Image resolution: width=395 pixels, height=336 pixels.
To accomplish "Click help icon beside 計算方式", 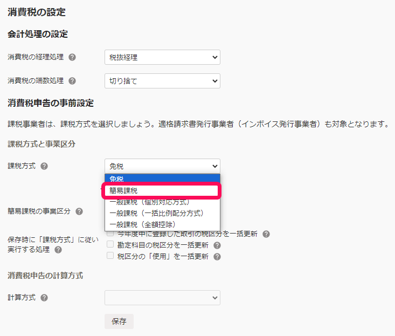I will [x=44, y=298].
